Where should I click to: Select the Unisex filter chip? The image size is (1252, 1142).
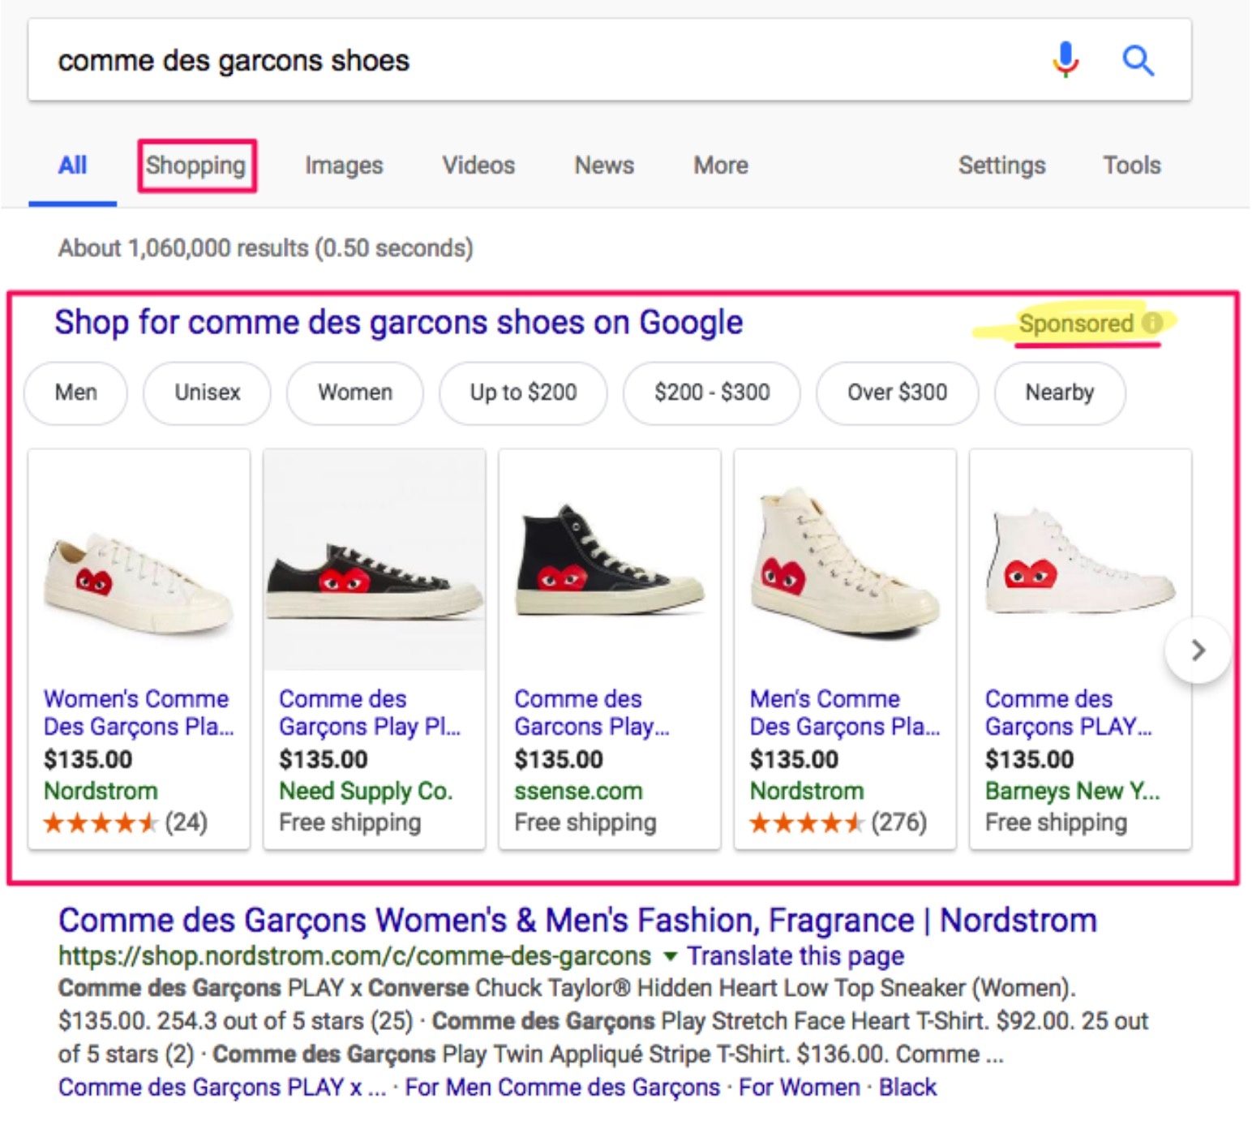point(208,393)
